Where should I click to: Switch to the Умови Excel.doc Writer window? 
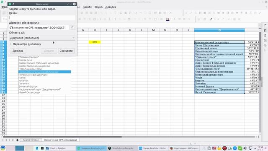click(x=153, y=148)
